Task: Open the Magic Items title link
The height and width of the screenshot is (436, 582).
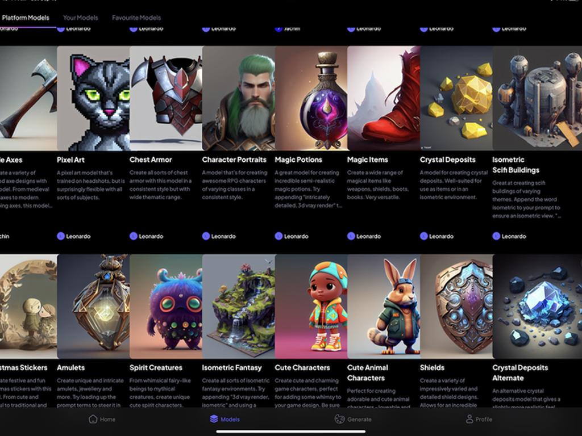Action: tap(368, 160)
